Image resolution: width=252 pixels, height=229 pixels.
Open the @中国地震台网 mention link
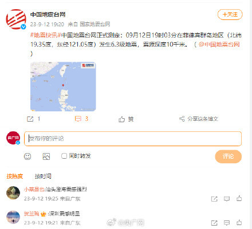[219, 45]
